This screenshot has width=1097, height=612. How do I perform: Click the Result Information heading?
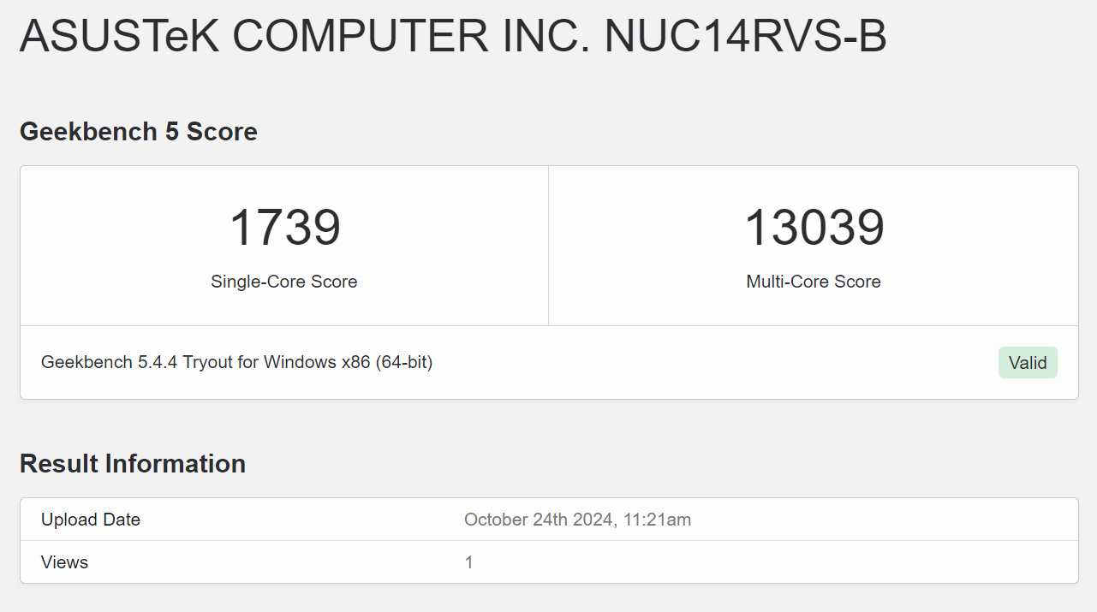tap(133, 464)
